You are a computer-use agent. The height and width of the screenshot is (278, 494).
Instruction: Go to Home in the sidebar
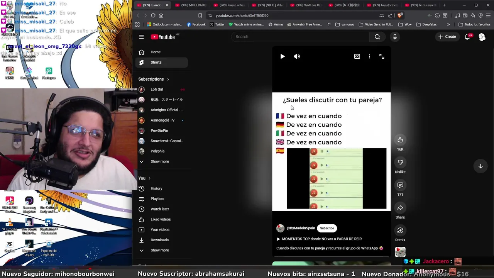tap(161, 52)
